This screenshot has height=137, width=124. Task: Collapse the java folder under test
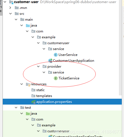pos(22,114)
